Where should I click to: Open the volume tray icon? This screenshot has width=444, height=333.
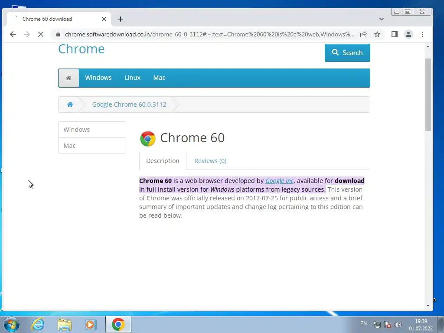(x=398, y=324)
